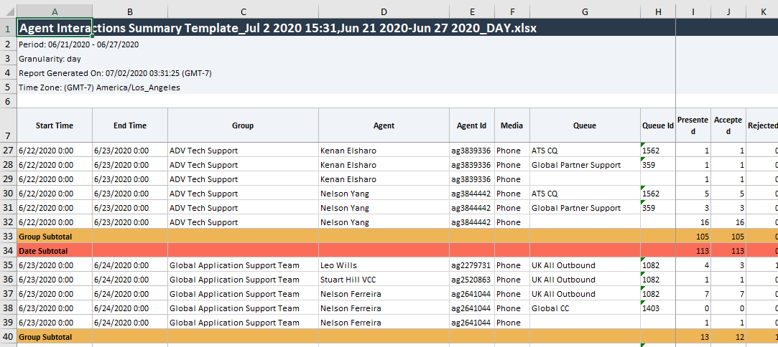Screen dimensions: 778x347
Task: Click Start Time '6/22/2020 0:00' in row 29
Action: [55, 179]
